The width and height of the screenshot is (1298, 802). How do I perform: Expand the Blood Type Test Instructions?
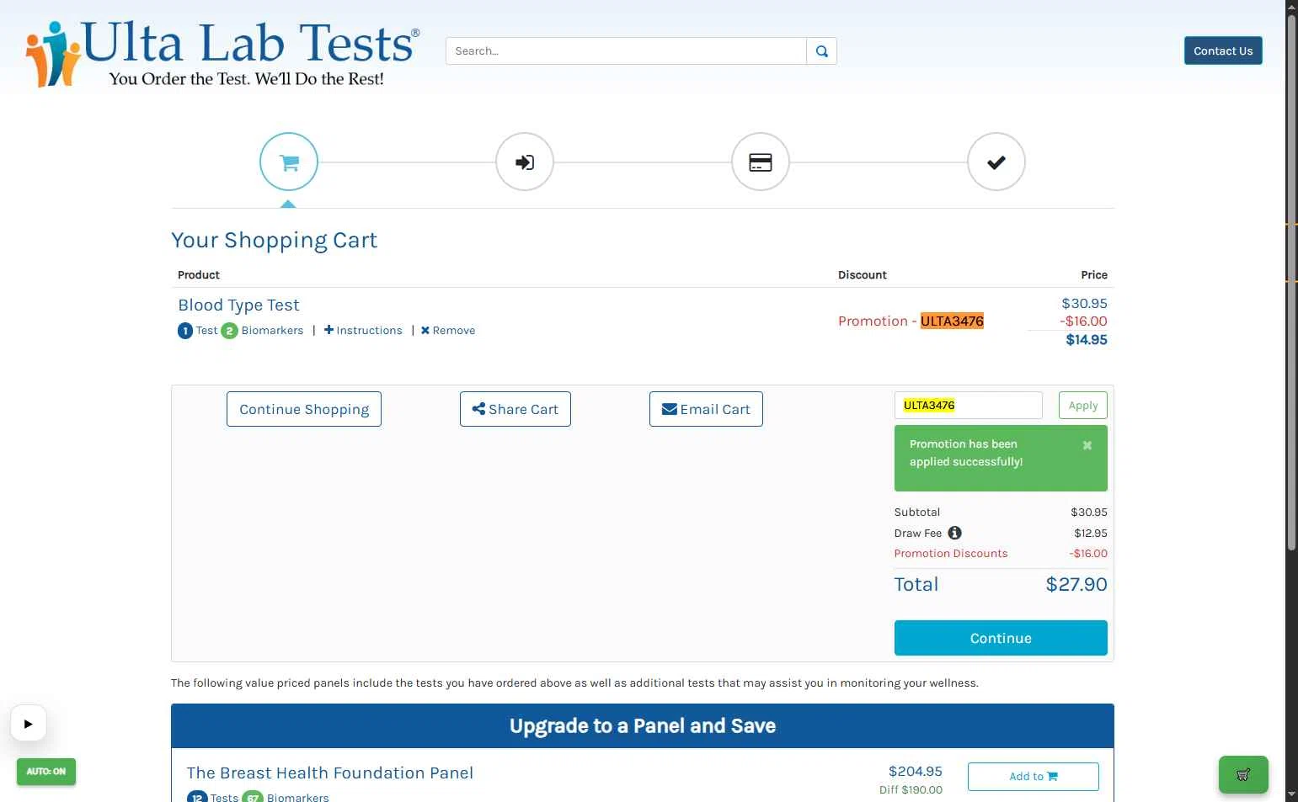363,331
